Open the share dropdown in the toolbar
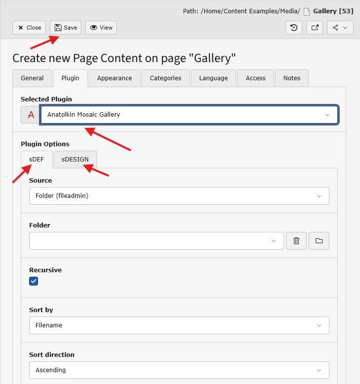Viewport: 360px width, 384px height. point(340,28)
